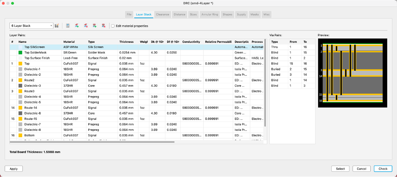The height and width of the screenshot is (177, 397).
Task: Click the save layer stack icon
Action: 57,26
